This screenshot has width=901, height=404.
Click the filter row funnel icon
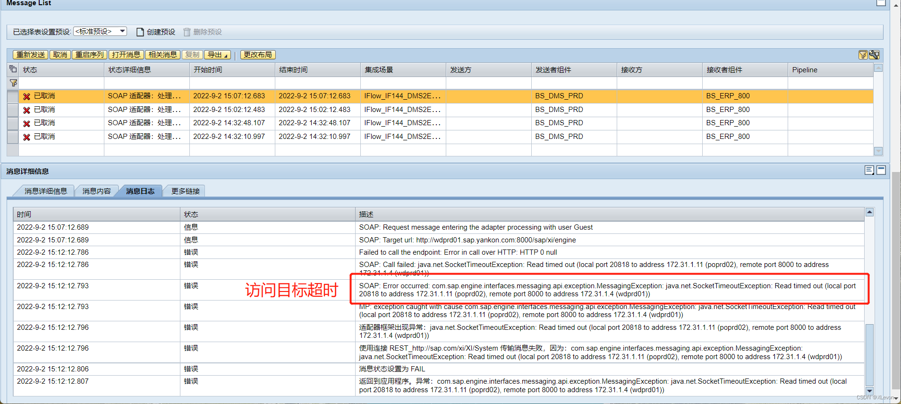(x=13, y=83)
